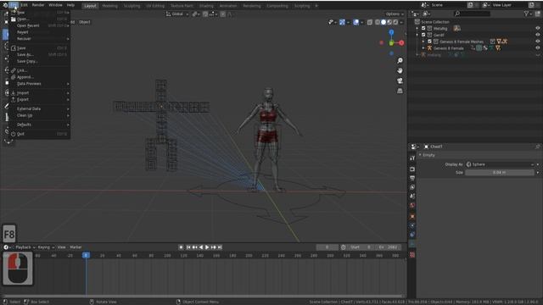Jump to timeline start button
This screenshot has width=543, height=305.
[188, 247]
